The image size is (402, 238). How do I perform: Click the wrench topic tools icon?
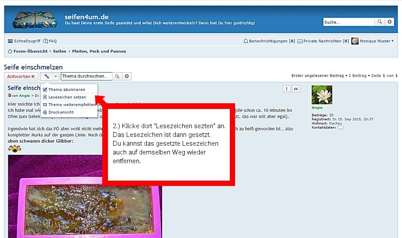click(47, 76)
